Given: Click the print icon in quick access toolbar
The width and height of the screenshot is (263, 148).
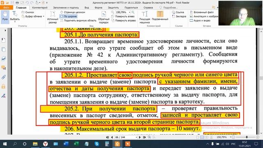Looking at the screenshot, I should [x=17, y=2].
